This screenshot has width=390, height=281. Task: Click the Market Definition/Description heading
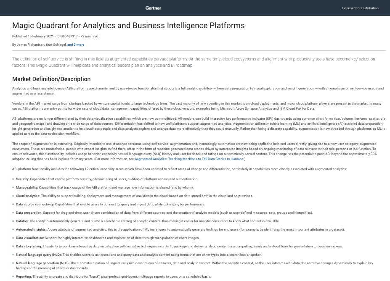pos(51,79)
